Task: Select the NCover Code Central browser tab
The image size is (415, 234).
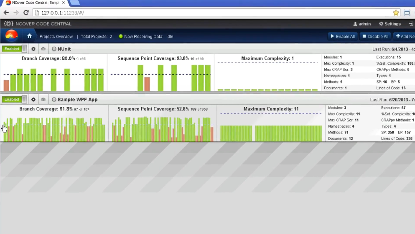Action: pos(36,3)
